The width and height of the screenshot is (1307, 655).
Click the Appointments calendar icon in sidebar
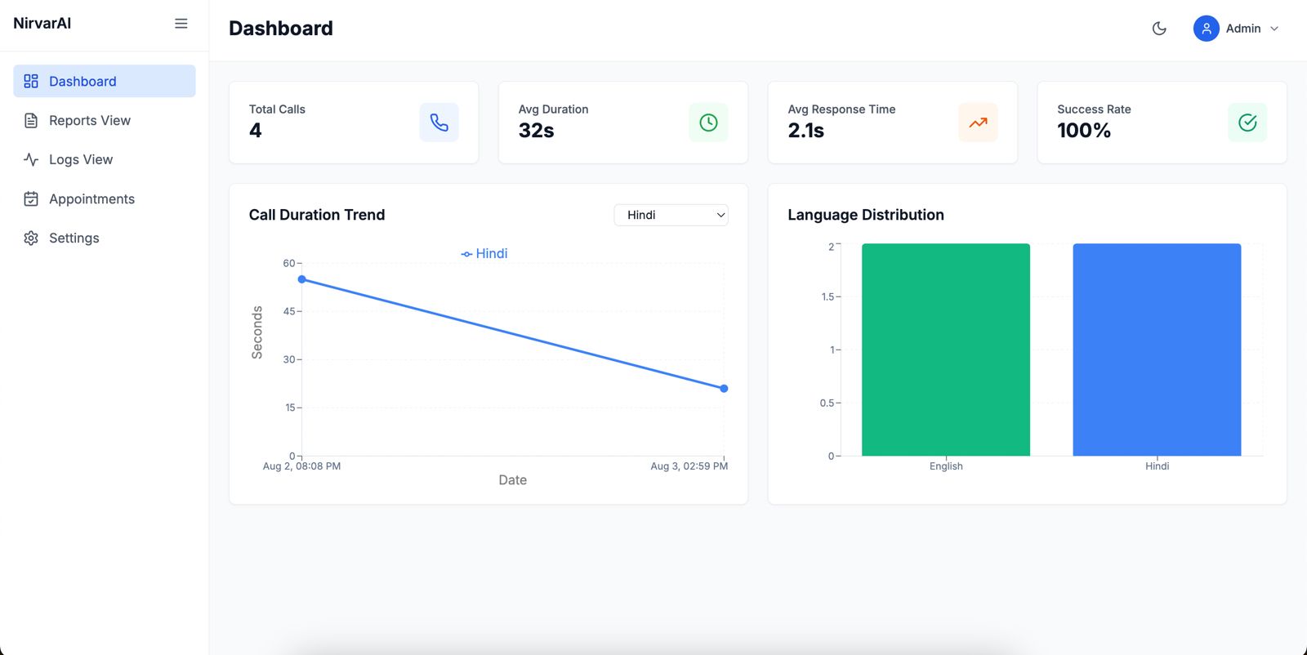pyautogui.click(x=31, y=198)
